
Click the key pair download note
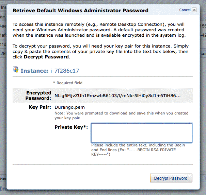coord(121,116)
